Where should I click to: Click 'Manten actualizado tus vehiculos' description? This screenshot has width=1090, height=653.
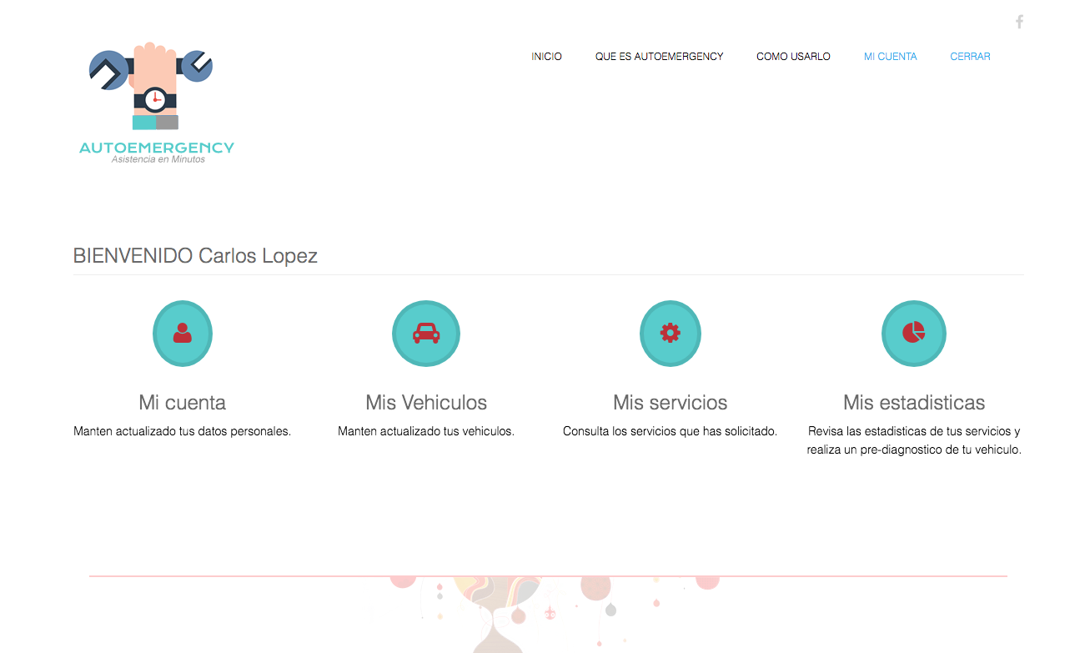[x=426, y=432]
